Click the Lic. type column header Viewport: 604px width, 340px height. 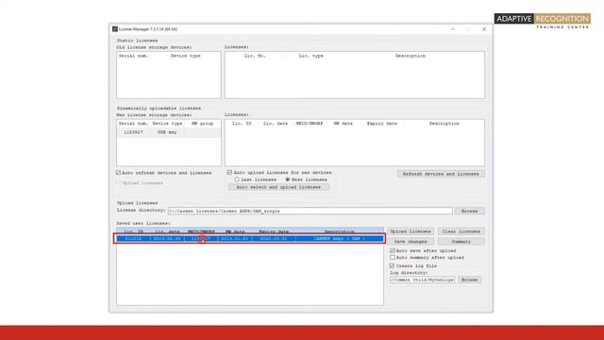pos(310,56)
